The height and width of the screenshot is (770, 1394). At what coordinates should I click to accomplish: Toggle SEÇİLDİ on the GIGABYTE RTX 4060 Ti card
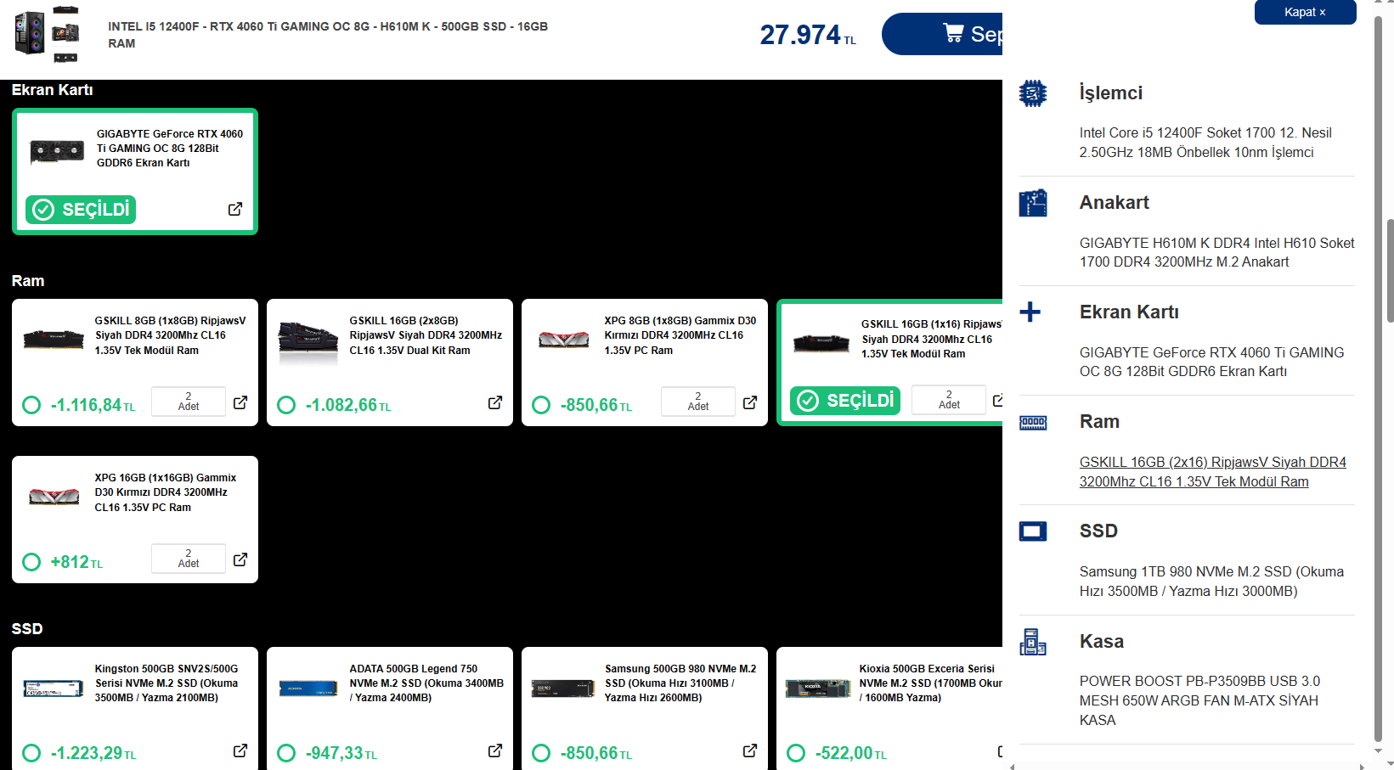tap(81, 210)
